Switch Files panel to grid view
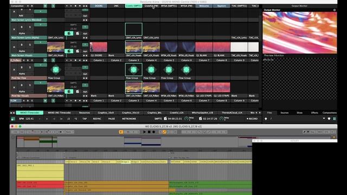The image size is (347, 195). [x=335, y=119]
